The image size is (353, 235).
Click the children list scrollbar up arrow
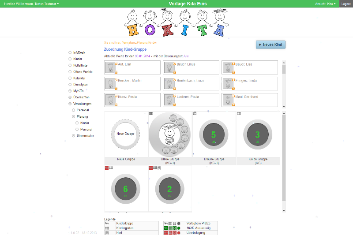point(284,63)
